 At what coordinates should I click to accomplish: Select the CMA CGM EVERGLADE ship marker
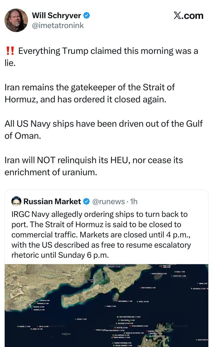point(118,317)
